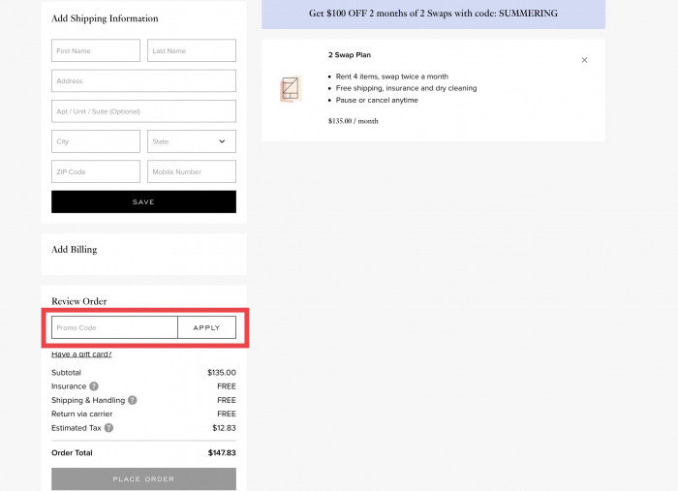This screenshot has width=678, height=491.
Task: Click the $135.00 / month plan price
Action: [x=354, y=121]
